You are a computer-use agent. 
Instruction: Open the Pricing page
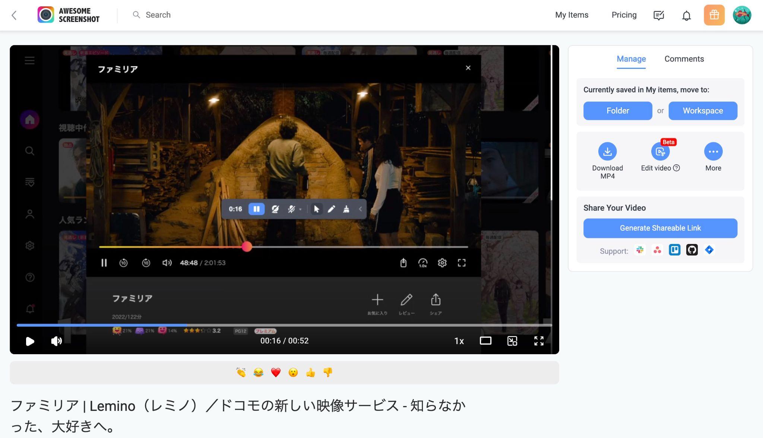[624, 15]
